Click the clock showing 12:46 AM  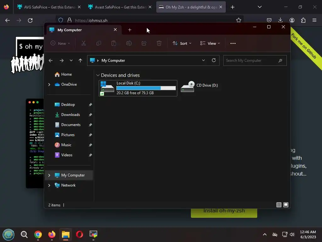point(308,232)
